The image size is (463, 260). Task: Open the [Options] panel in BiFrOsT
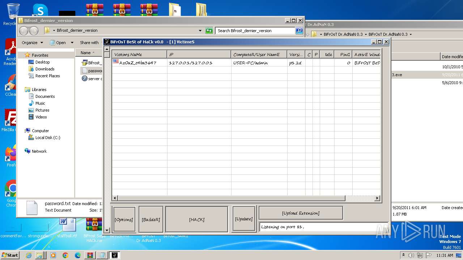[x=124, y=219]
